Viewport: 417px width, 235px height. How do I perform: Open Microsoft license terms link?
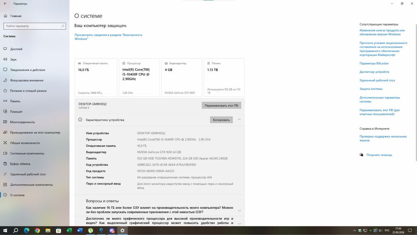coord(383,49)
